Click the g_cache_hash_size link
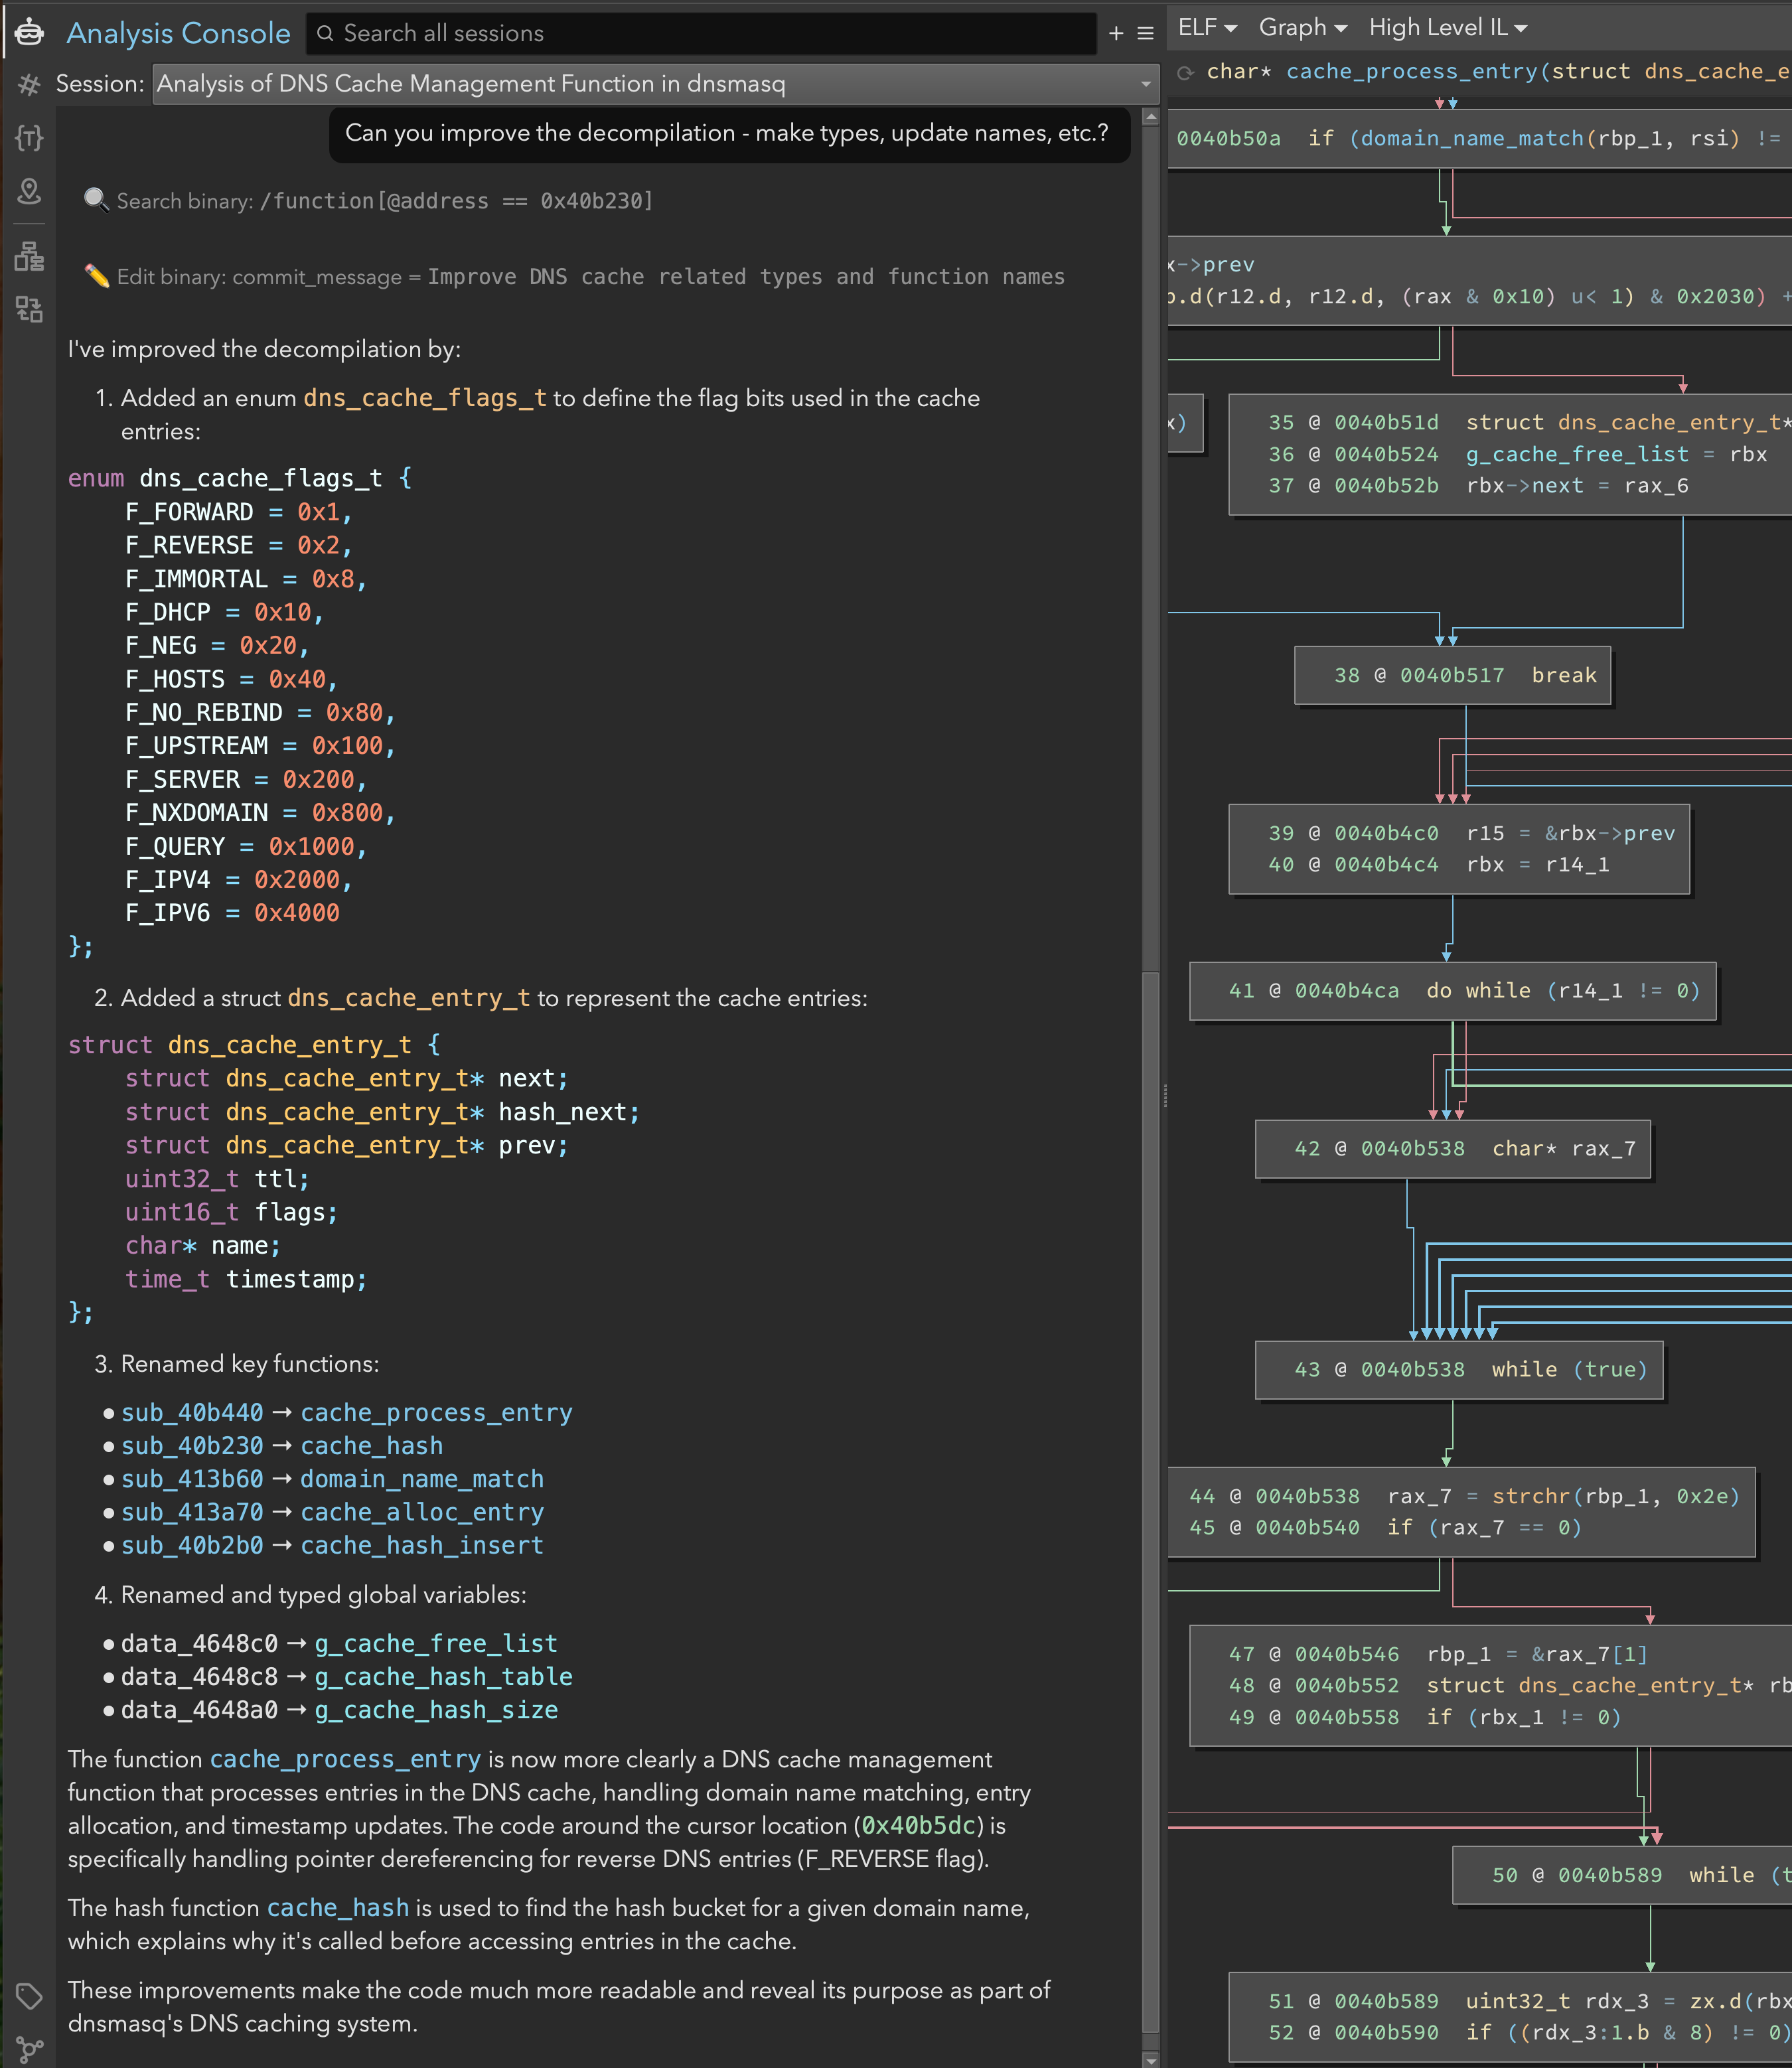Viewport: 1792px width, 2068px height. pos(436,1710)
